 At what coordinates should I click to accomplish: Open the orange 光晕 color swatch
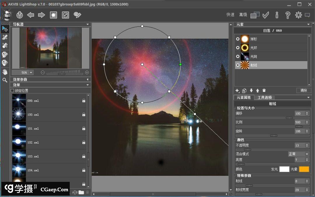click(x=304, y=169)
